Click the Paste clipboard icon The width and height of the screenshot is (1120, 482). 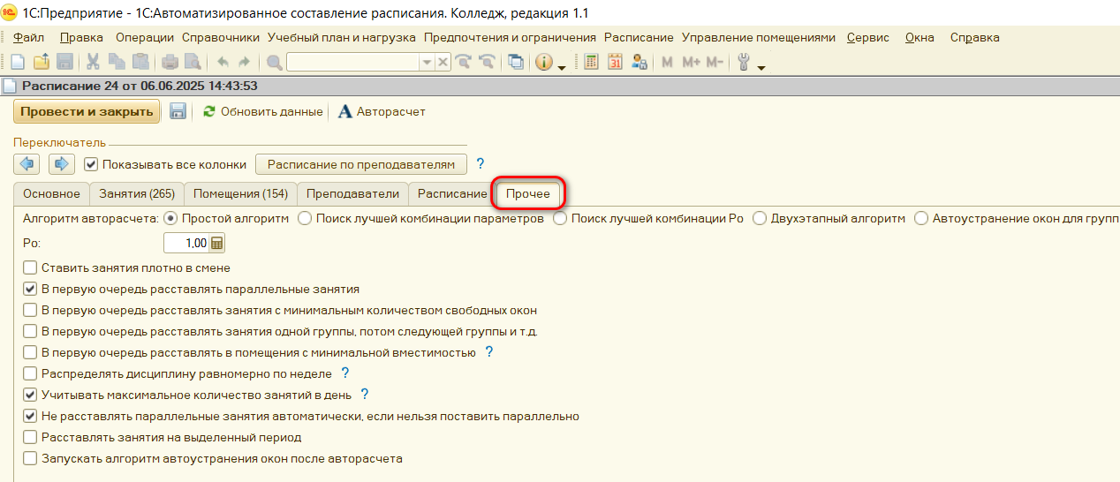pyautogui.click(x=140, y=62)
